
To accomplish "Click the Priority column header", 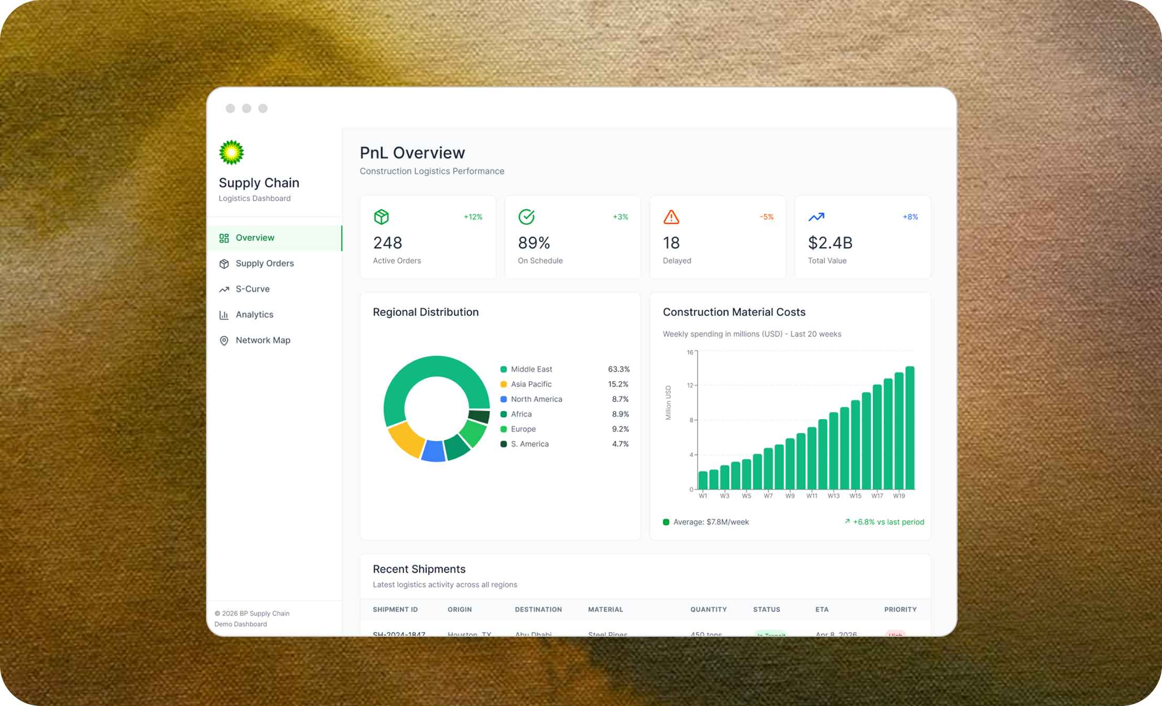I will click(900, 610).
